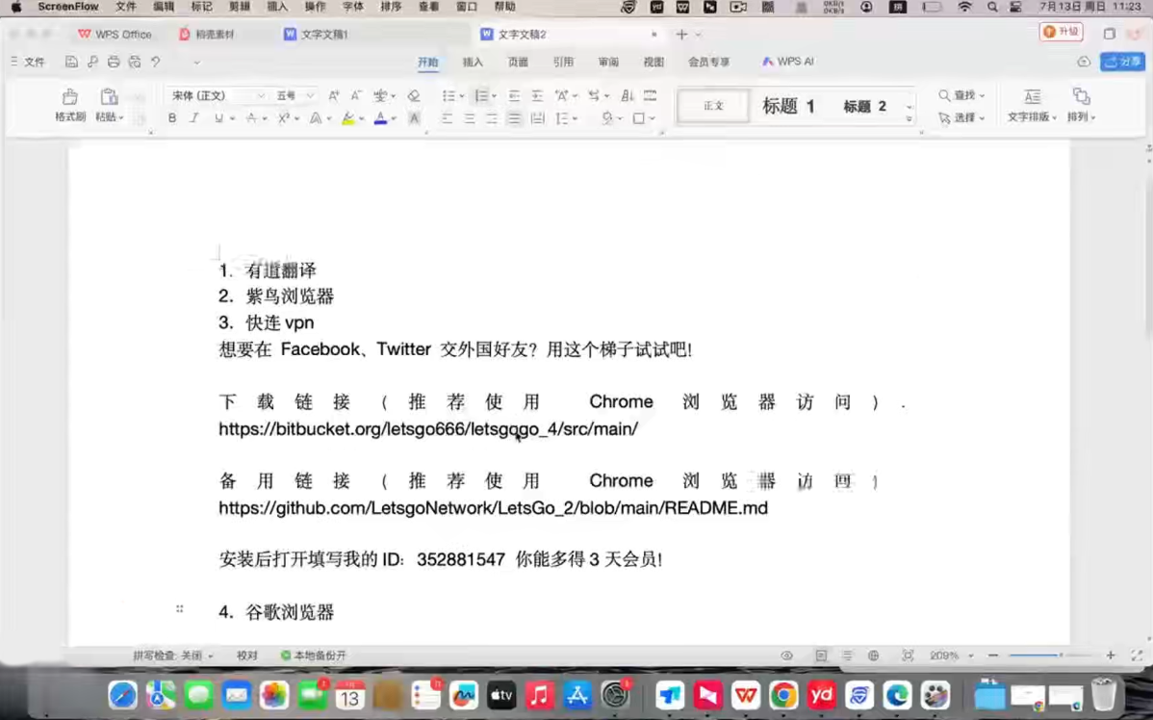Image resolution: width=1153 pixels, height=720 pixels.
Task: Click the blue Share (分享) button
Action: pos(1122,62)
